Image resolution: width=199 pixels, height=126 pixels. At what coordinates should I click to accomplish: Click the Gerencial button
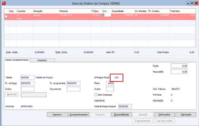coord(12,94)
